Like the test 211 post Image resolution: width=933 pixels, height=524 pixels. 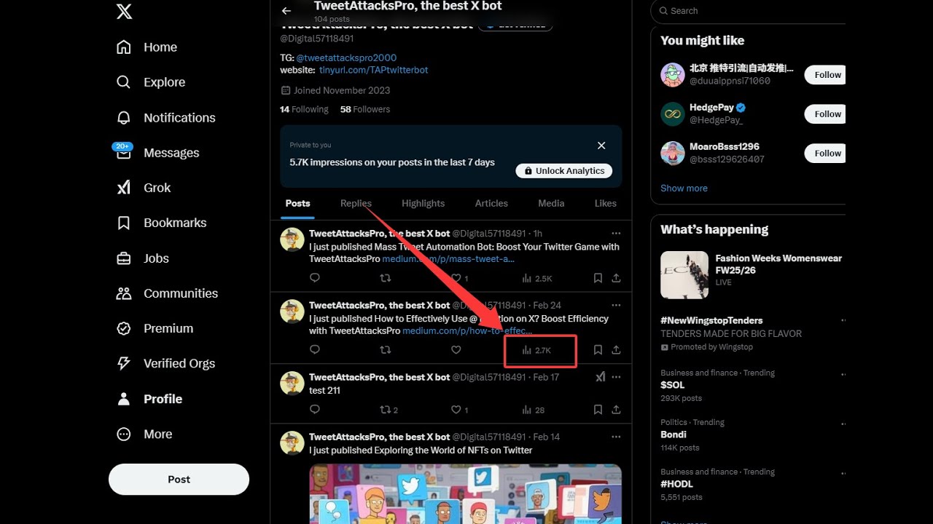459,410
